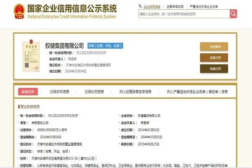252x168 pixels.
Task: Click the credit code 91120222091593293P in the header card
Action: pyautogui.click(x=91, y=53)
